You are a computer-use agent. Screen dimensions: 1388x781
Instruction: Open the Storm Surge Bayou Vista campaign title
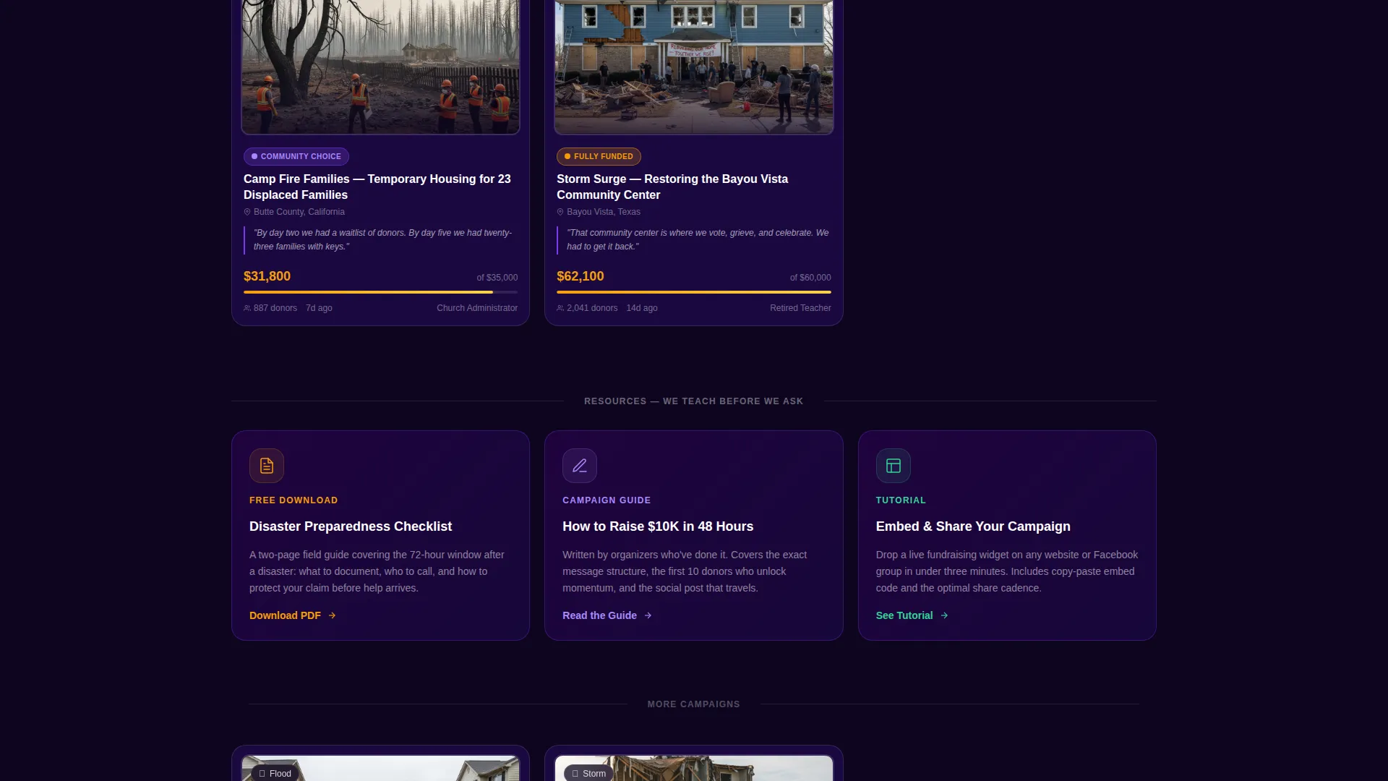(672, 187)
